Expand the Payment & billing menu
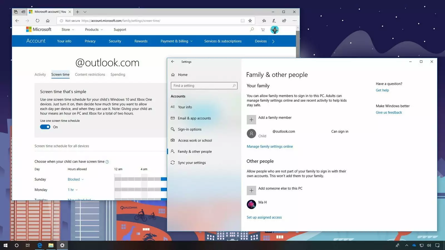 click(x=176, y=41)
